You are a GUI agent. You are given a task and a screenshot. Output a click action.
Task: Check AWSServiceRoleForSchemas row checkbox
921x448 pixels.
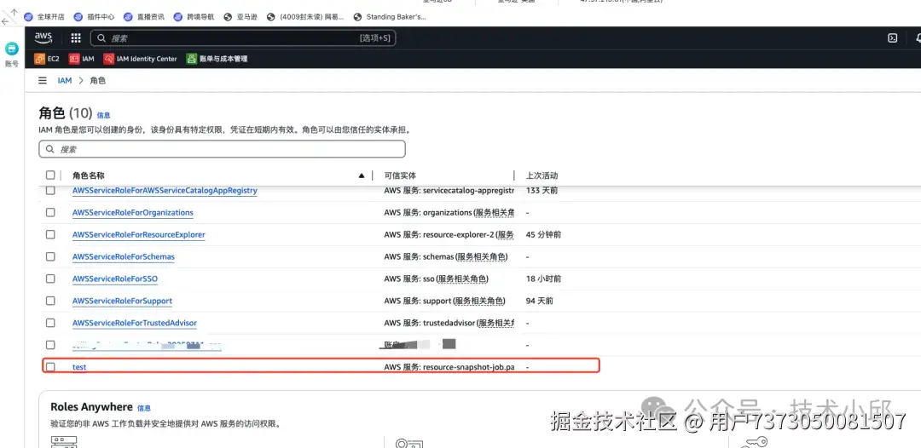(x=50, y=256)
